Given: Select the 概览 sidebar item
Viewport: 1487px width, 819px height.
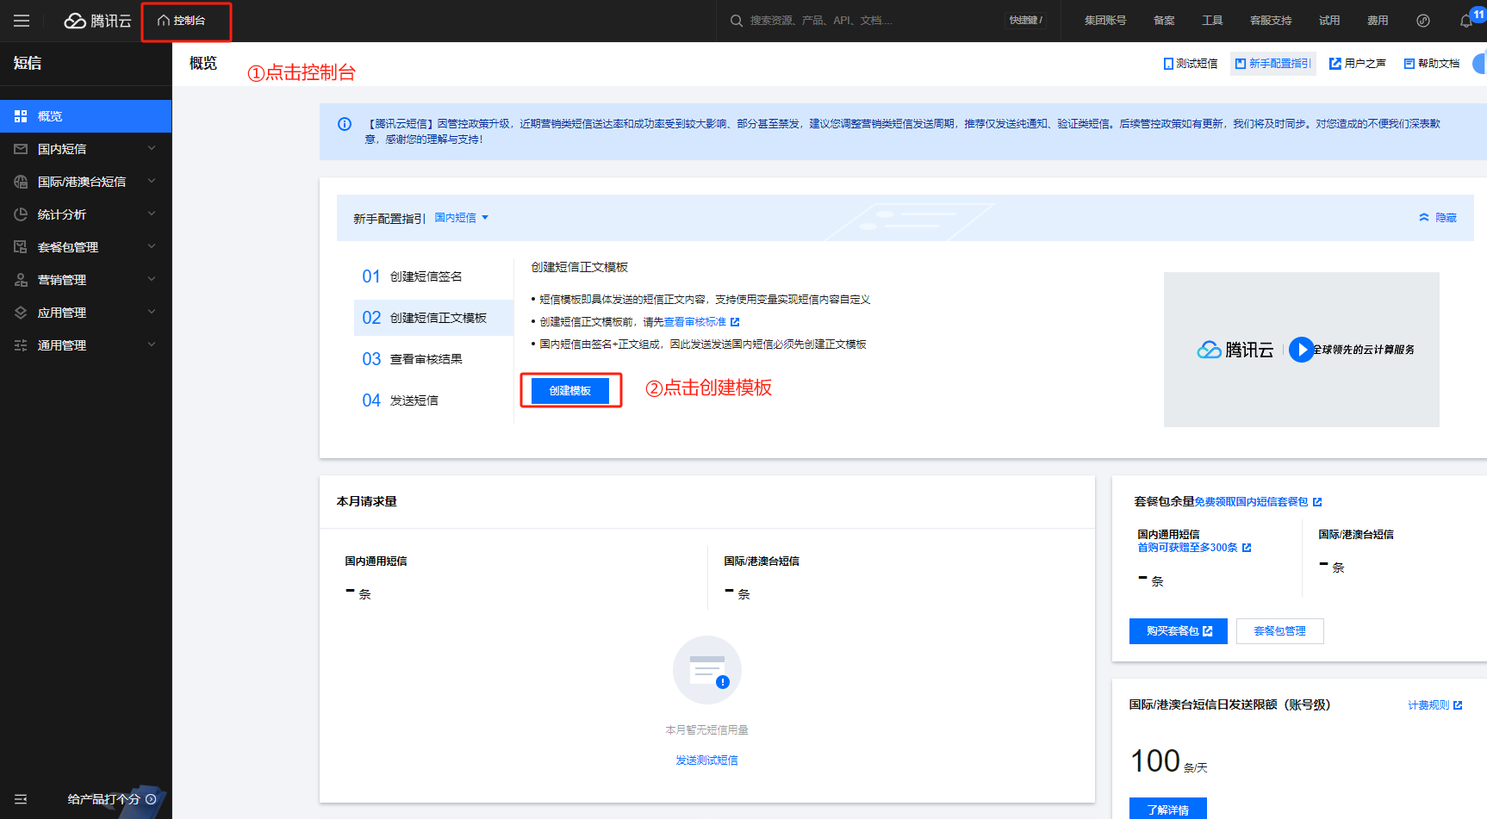Looking at the screenshot, I should [85, 116].
